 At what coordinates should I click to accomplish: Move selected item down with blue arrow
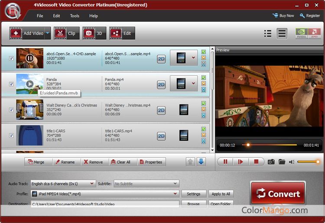point(201,162)
